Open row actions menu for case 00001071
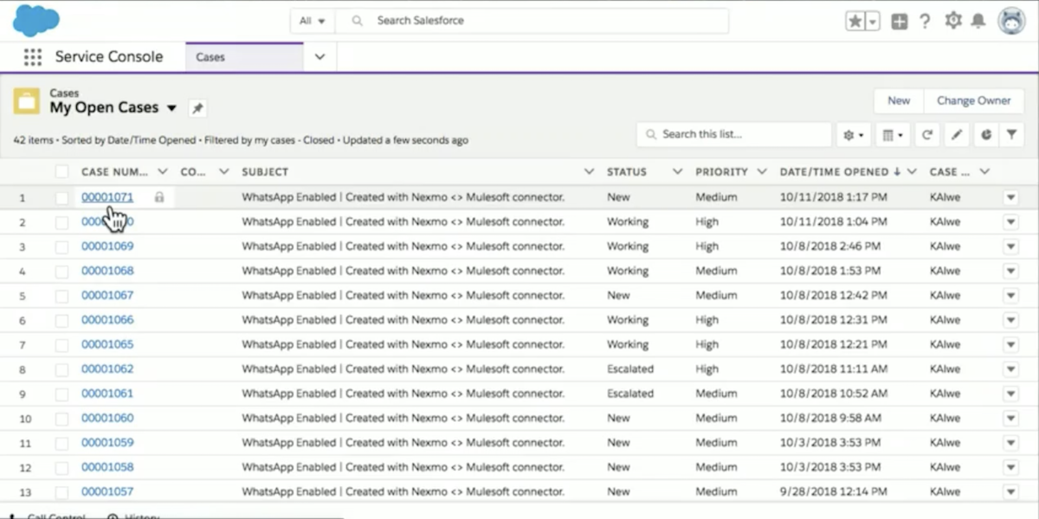 (x=1010, y=198)
